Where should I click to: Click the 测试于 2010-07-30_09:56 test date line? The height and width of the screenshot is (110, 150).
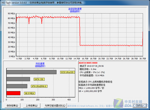click(x=91, y=66)
